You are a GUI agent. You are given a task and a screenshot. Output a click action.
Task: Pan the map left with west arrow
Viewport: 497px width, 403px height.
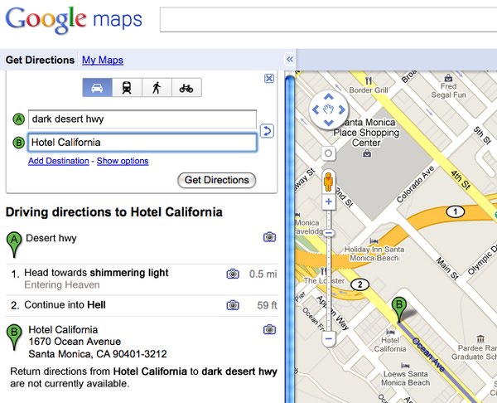(x=316, y=109)
